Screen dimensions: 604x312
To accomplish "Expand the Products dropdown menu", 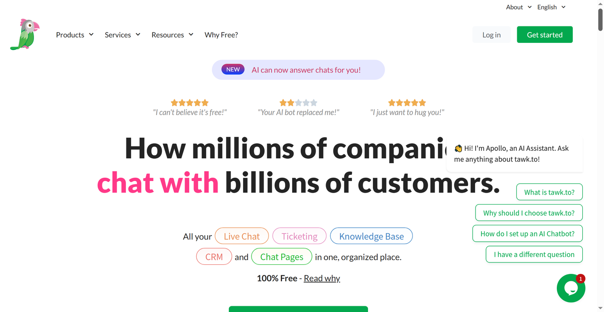I will tap(75, 35).
